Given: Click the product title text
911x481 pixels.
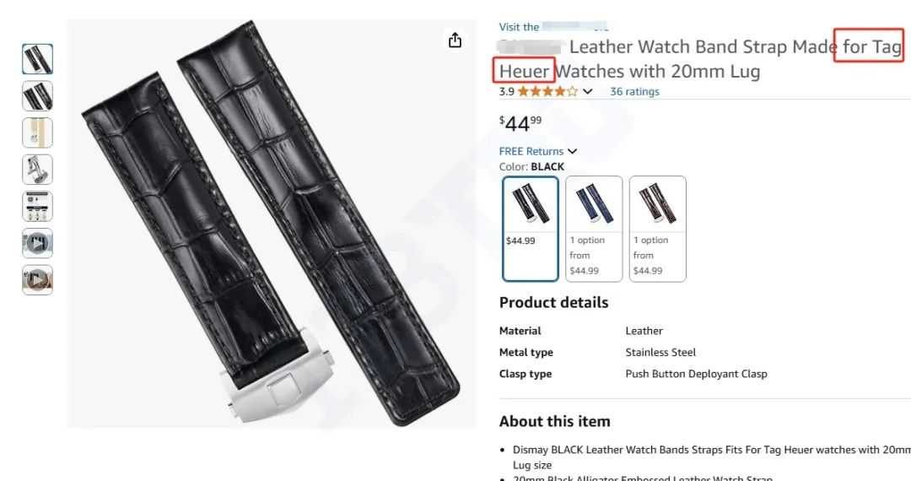Looking at the screenshot, I should coord(700,59).
